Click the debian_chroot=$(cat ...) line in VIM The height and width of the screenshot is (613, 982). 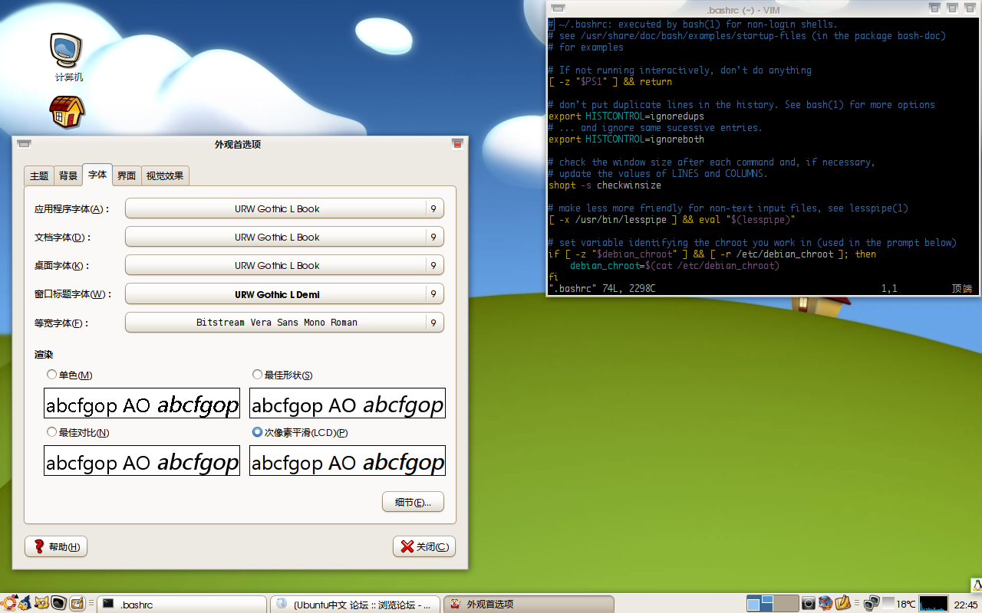coord(674,266)
